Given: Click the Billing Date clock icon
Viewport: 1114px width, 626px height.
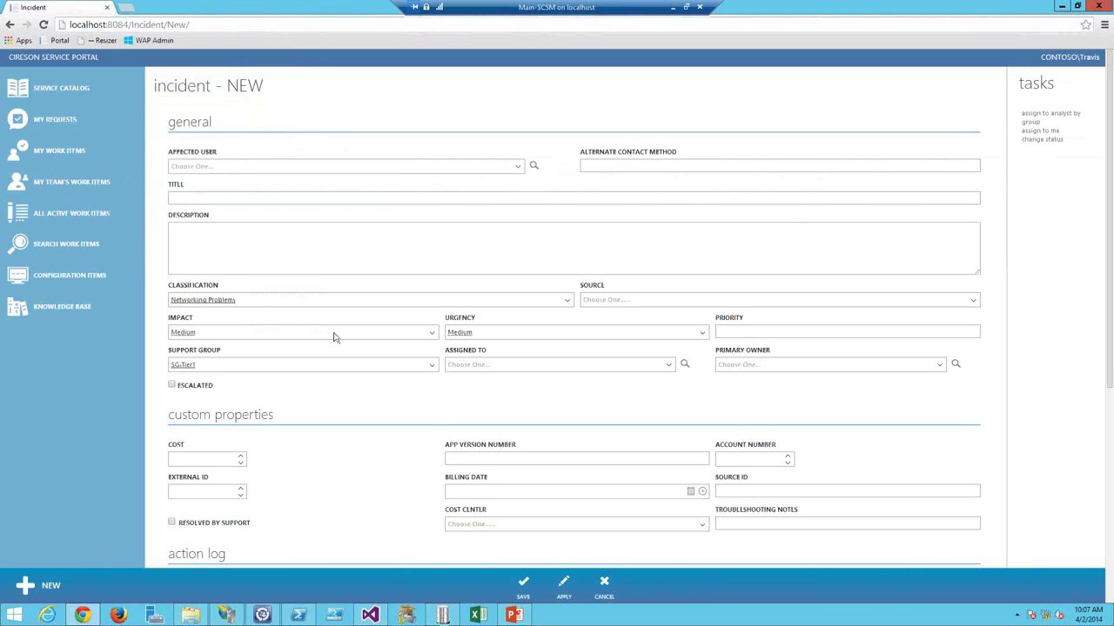Looking at the screenshot, I should click(703, 491).
